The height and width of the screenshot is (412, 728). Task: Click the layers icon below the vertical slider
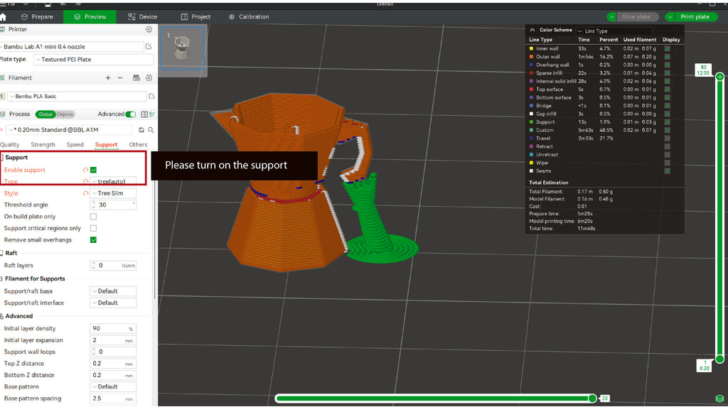click(719, 399)
